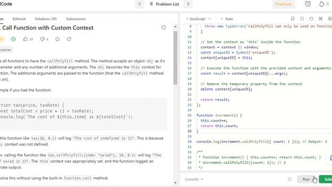332x187 pixels.
Task: Click the icon left of Run
Action: (289, 179)
